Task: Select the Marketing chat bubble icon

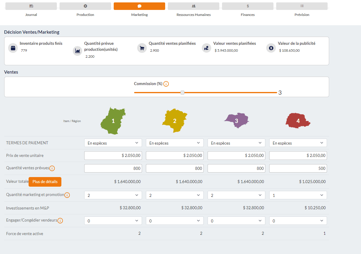Action: [x=139, y=6]
